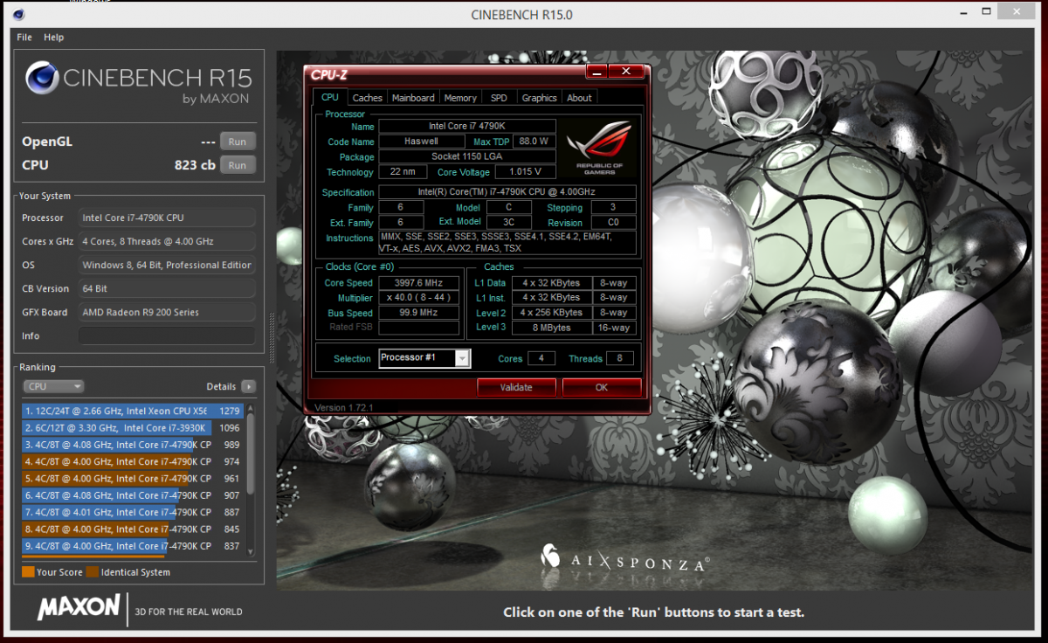1048x643 pixels.
Task: Click the Instructions list in CPU-Z
Action: [x=507, y=243]
